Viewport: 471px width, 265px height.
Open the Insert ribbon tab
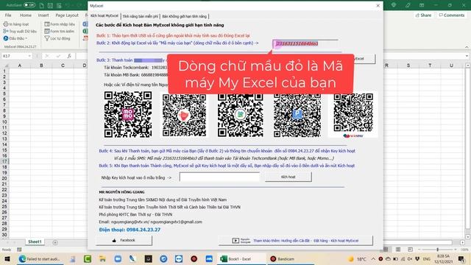(43, 15)
